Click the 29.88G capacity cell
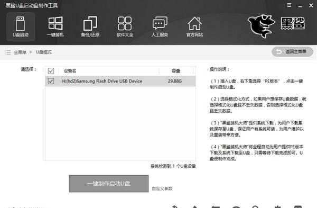 coord(175,81)
